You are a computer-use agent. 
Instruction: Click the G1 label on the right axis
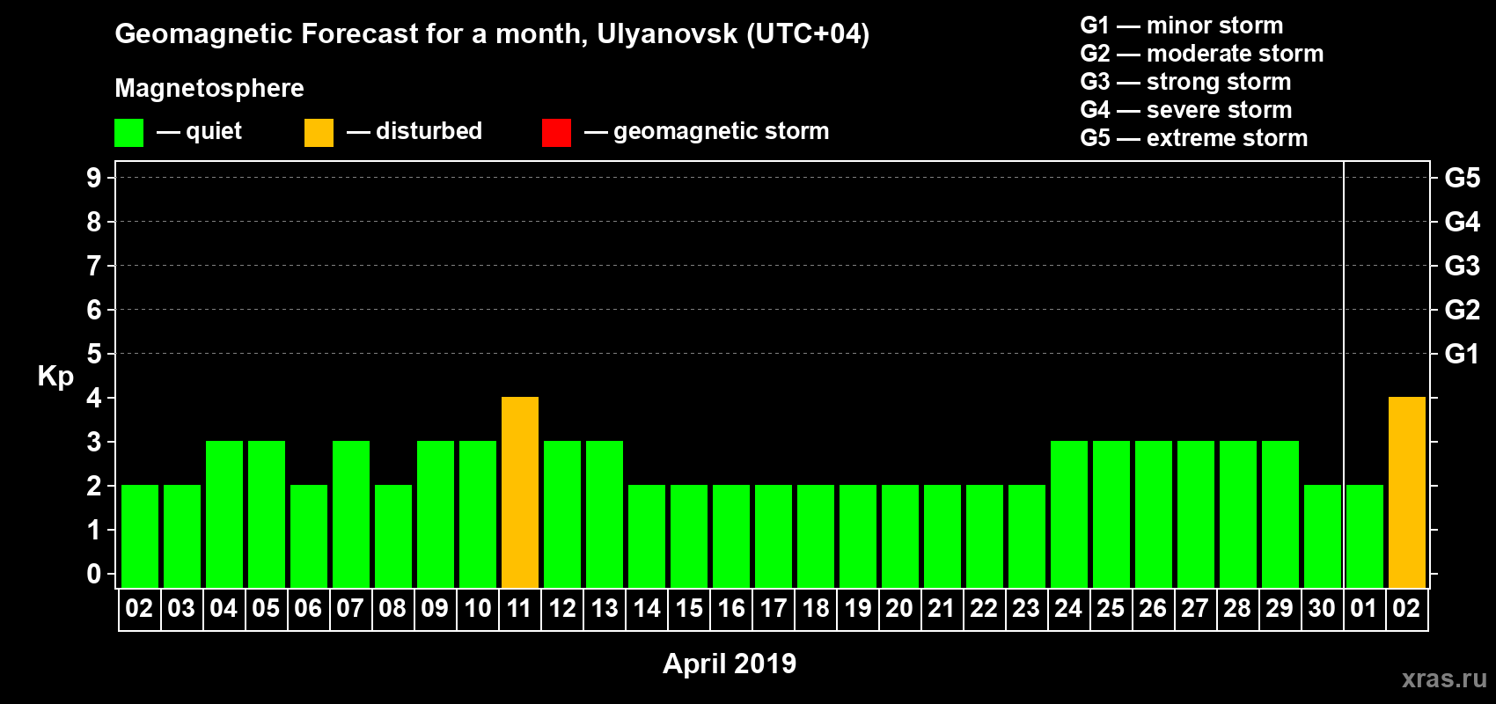1463,354
